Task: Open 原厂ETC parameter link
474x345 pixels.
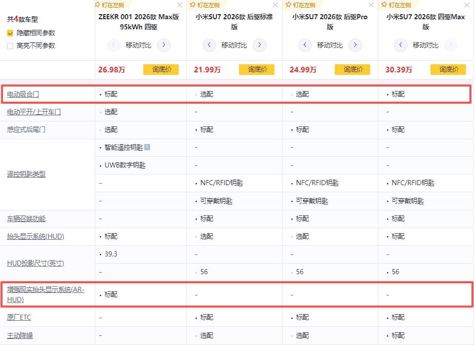Action: tap(19, 317)
